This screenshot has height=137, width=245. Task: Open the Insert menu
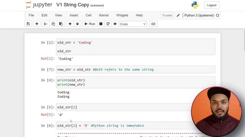(x=74, y=15)
